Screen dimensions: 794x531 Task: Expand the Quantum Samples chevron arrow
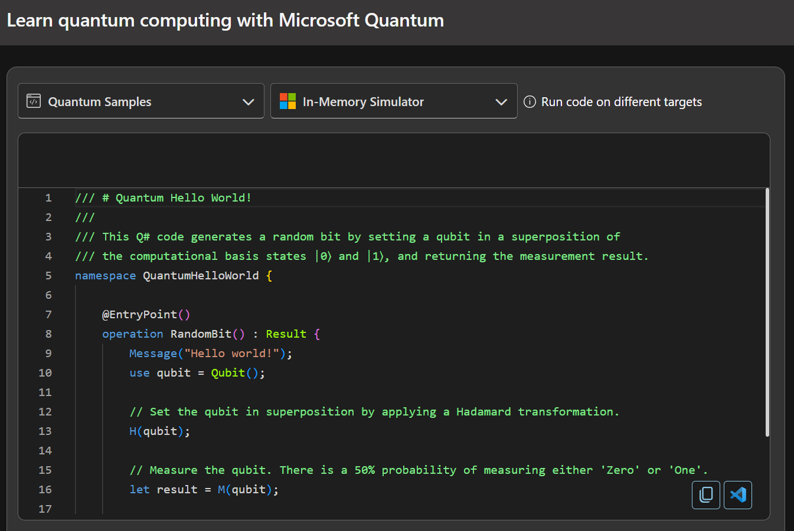click(x=249, y=102)
